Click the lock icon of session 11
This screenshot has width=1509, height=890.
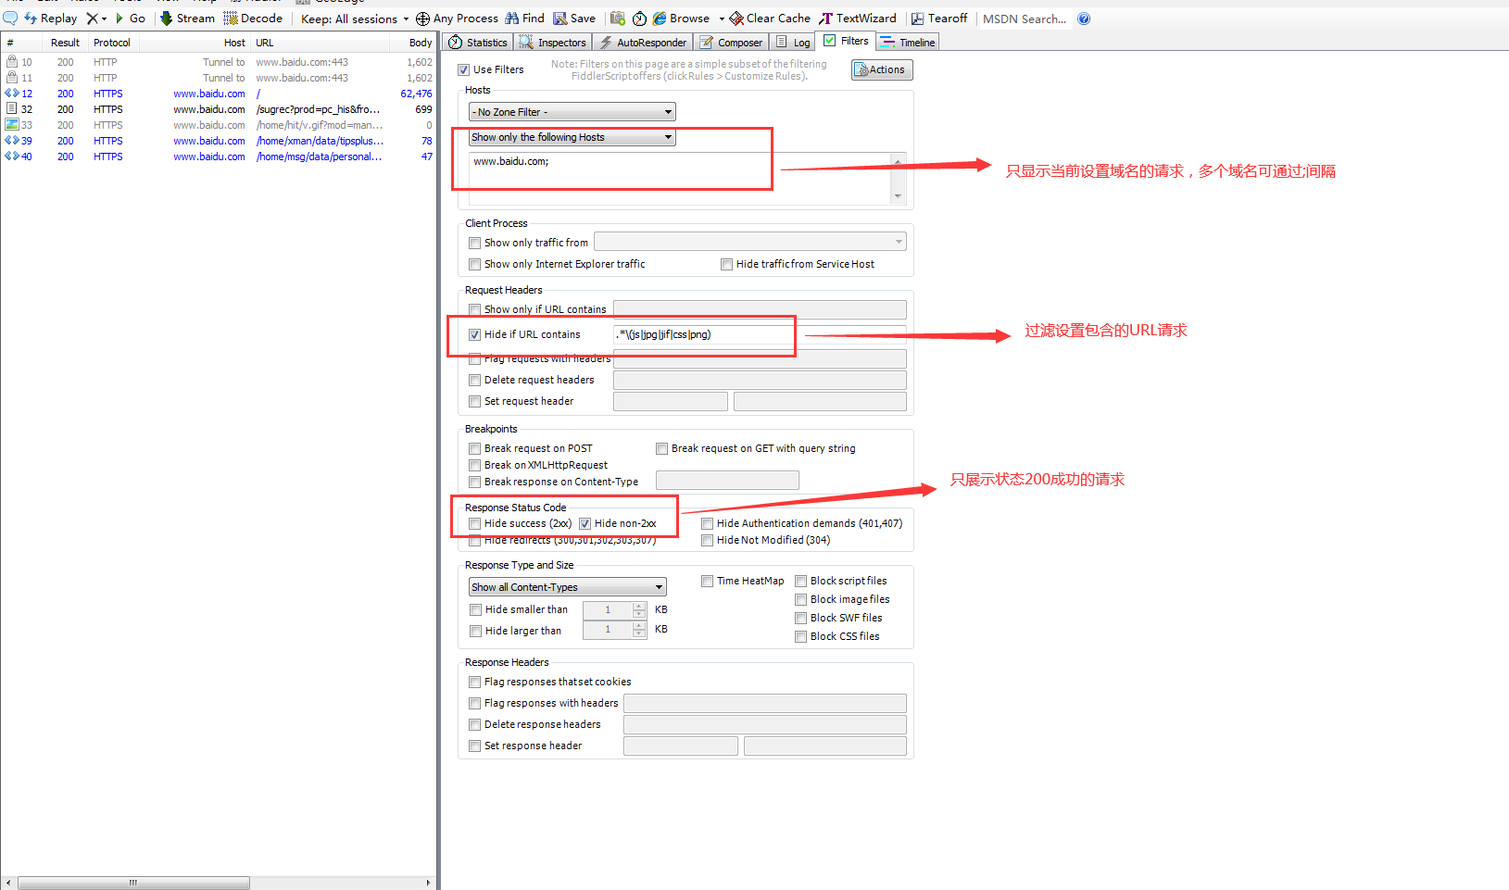[x=12, y=78]
